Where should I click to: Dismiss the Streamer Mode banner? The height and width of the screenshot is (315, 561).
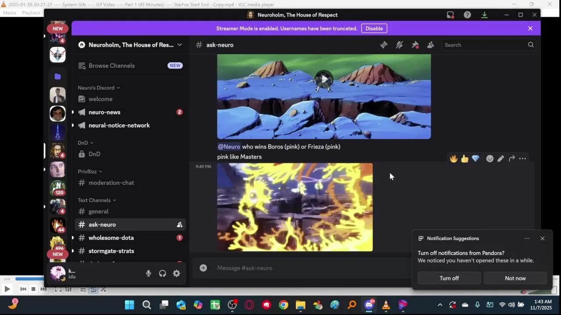point(530,28)
